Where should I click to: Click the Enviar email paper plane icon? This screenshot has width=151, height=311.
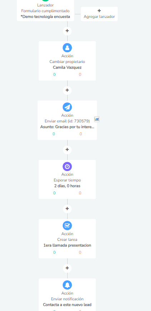(x=67, y=107)
